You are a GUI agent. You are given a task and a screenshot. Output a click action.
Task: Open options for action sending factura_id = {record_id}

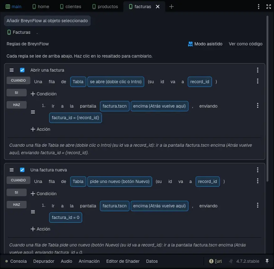click(x=258, y=105)
